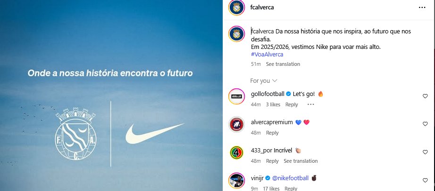Open the @nikefootball mention link
This screenshot has height=191, width=435.
point(290,178)
